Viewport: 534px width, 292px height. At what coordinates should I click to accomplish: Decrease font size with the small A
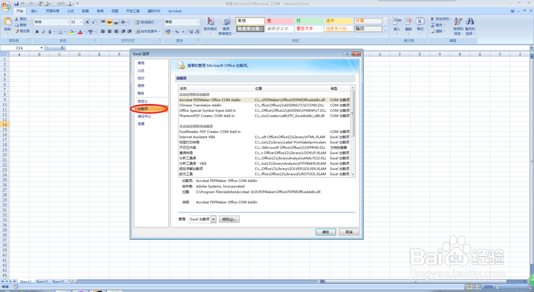click(93, 22)
